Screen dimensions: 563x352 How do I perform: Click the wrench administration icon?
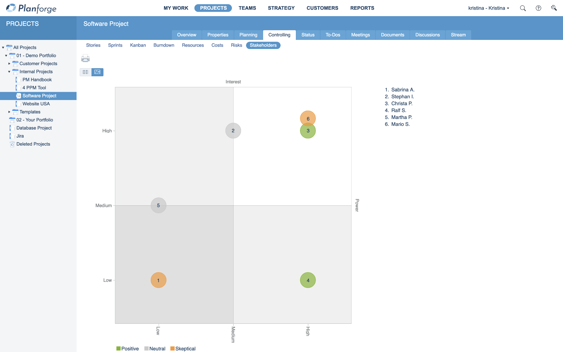point(554,8)
